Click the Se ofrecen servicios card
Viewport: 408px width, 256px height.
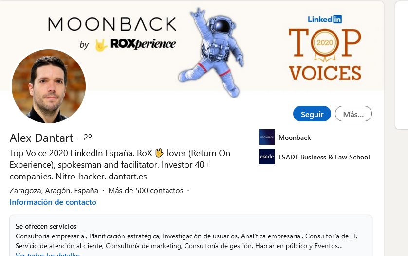[191, 236]
